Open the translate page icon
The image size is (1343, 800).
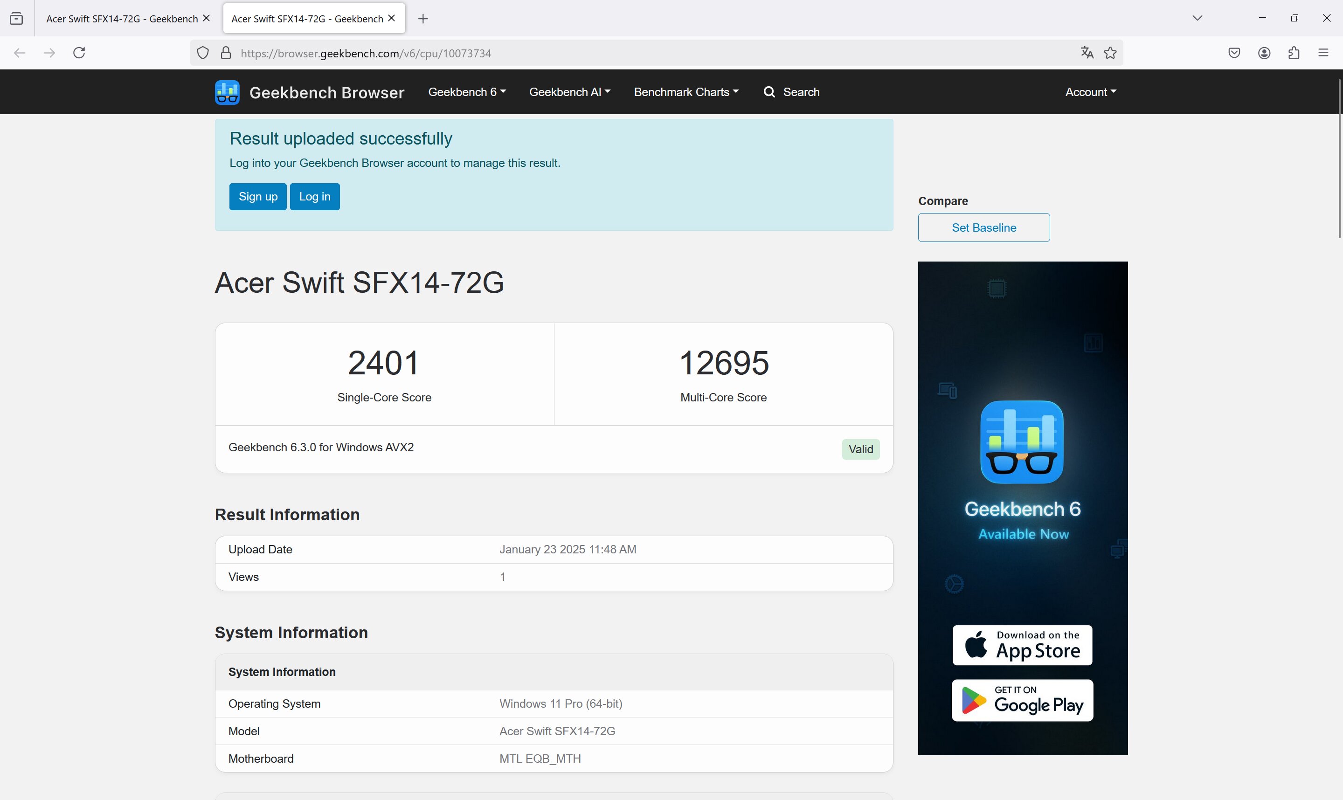(1087, 53)
